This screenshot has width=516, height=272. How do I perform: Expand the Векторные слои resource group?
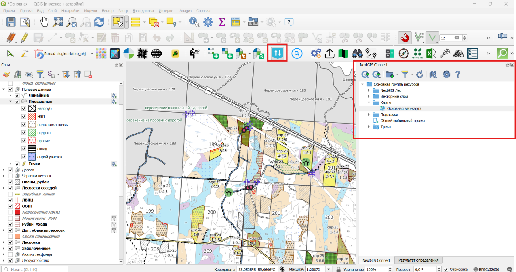coord(369,96)
